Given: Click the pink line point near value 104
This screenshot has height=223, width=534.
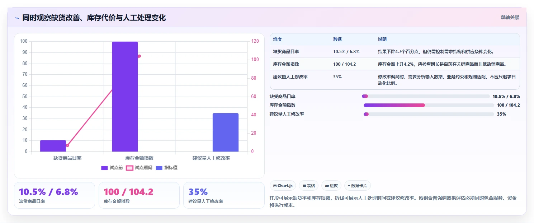Looking at the screenshot, I should (139, 56).
